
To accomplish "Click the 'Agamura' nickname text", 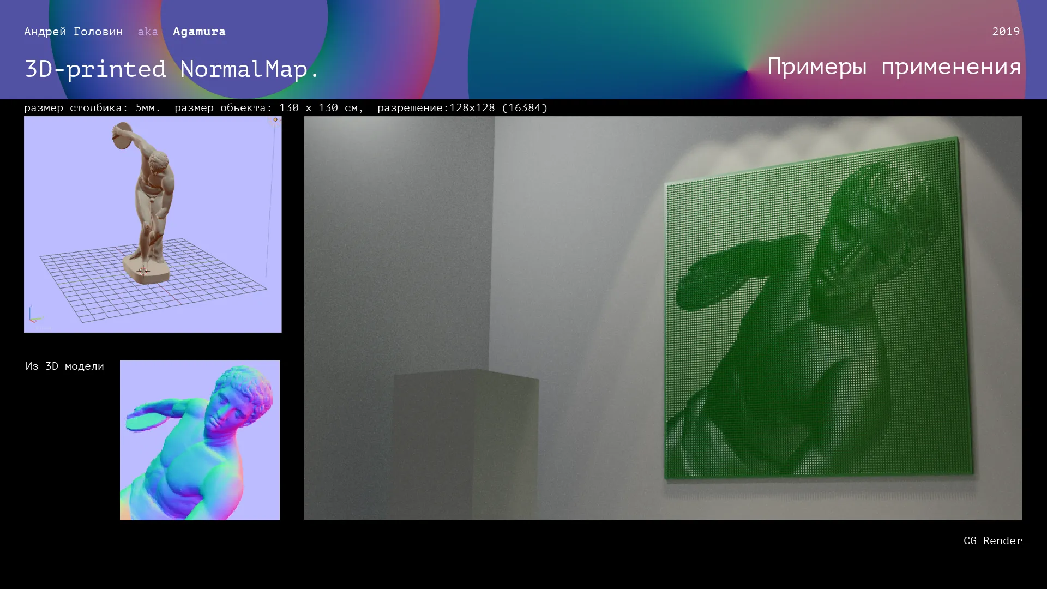I will pos(199,32).
